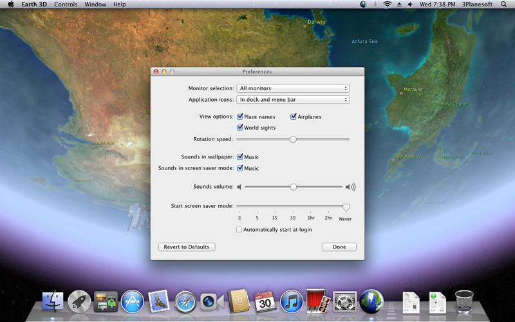This screenshot has height=322, width=515.
Task: Minimize the Preferences window
Action: click(164, 71)
